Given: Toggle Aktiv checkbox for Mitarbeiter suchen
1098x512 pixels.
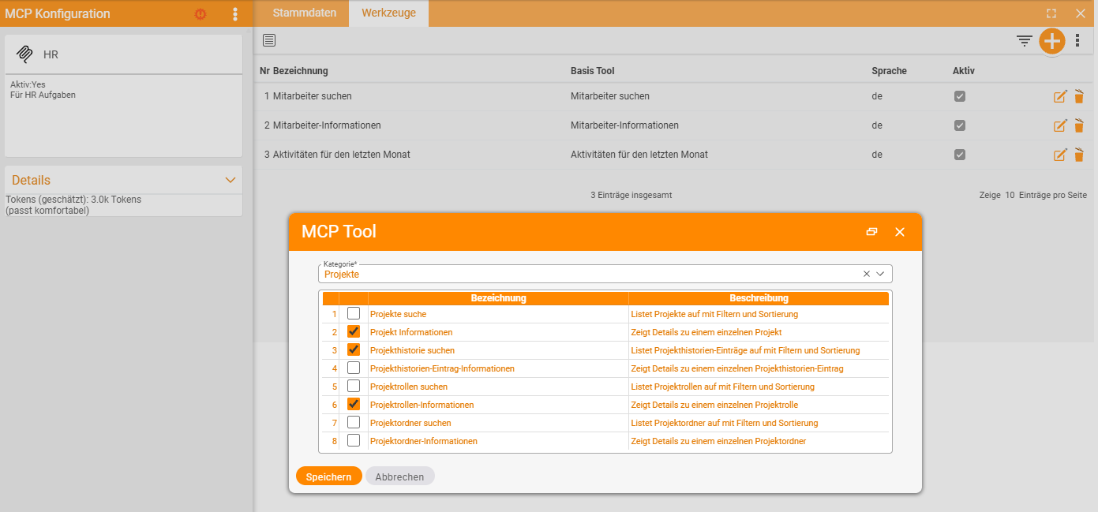Looking at the screenshot, I should point(960,96).
